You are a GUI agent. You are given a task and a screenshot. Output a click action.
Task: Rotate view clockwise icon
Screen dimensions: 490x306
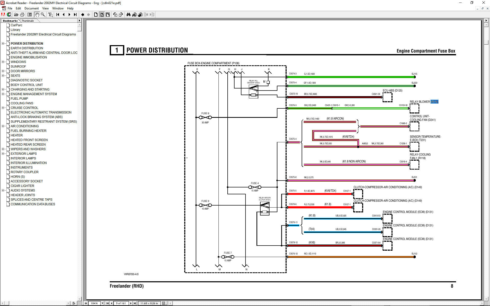[121, 15]
